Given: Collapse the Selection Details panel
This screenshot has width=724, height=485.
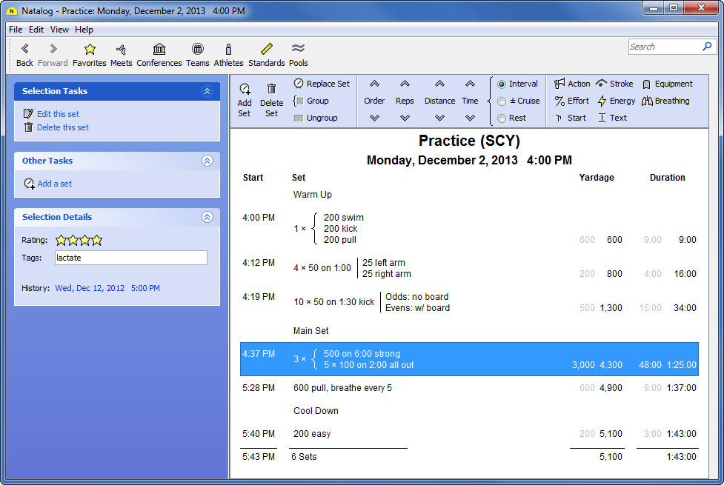Looking at the screenshot, I should [207, 217].
